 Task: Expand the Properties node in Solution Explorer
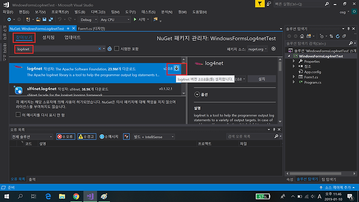coord(294,61)
